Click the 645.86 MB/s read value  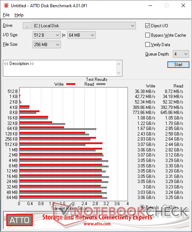(x=172, y=113)
